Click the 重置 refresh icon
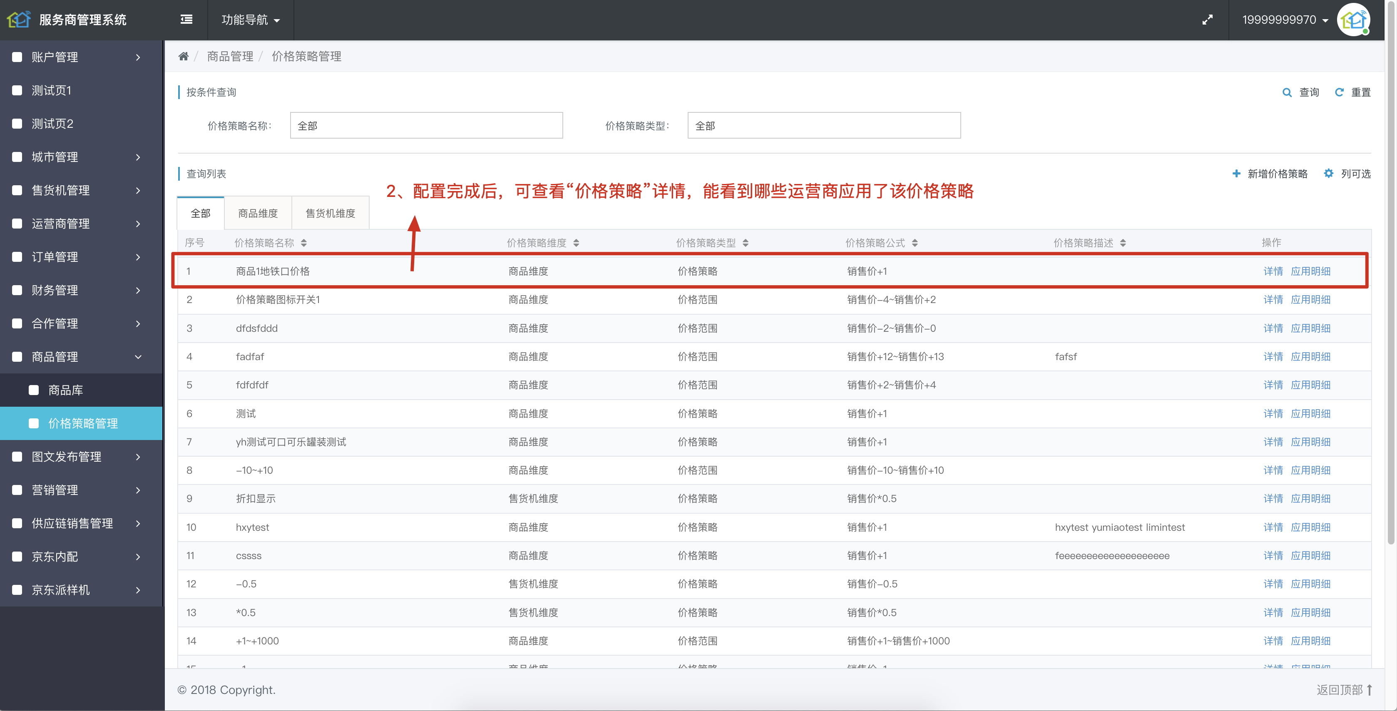 click(1339, 93)
